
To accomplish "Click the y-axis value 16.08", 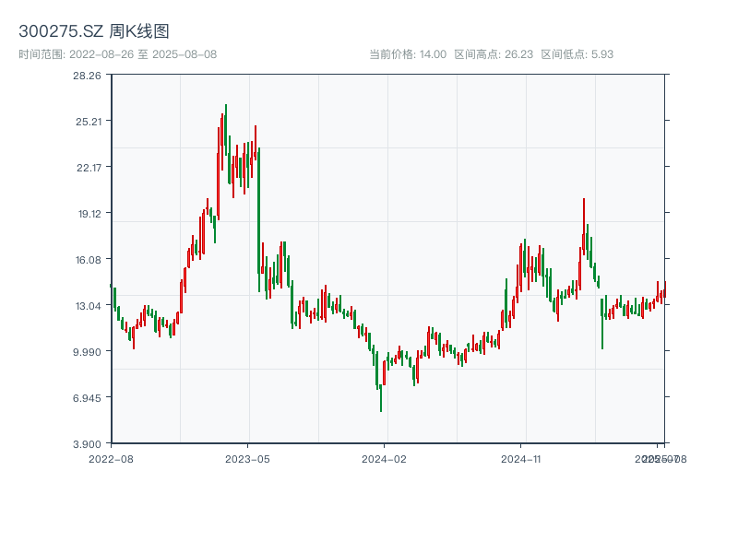I will tap(89, 260).
